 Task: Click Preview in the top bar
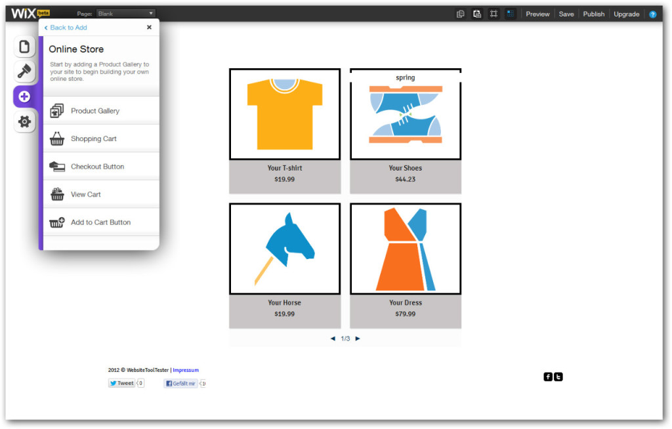coord(537,14)
